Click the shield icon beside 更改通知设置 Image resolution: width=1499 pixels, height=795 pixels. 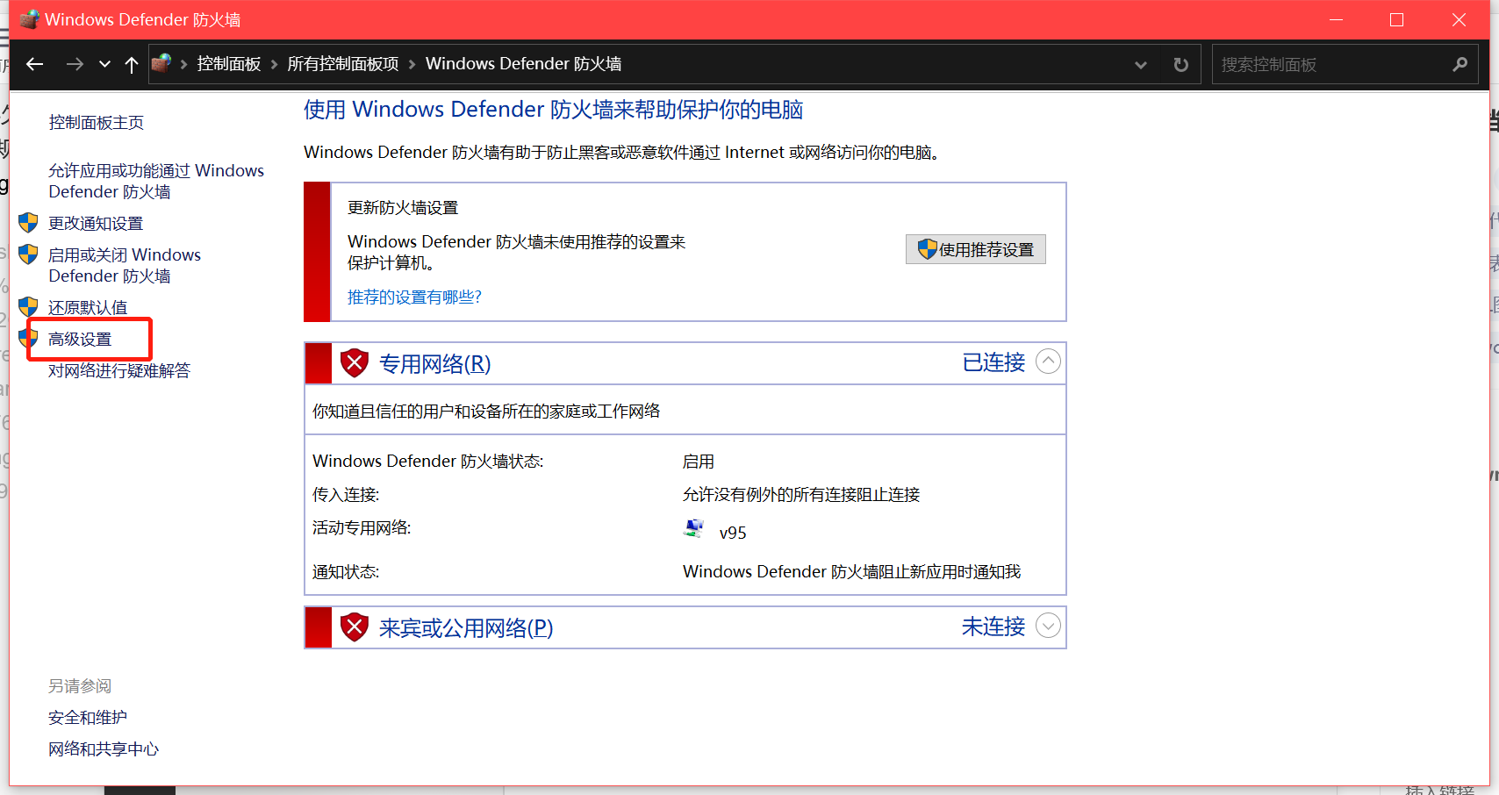click(x=28, y=223)
